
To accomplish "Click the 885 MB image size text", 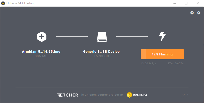I will (x=41, y=56).
